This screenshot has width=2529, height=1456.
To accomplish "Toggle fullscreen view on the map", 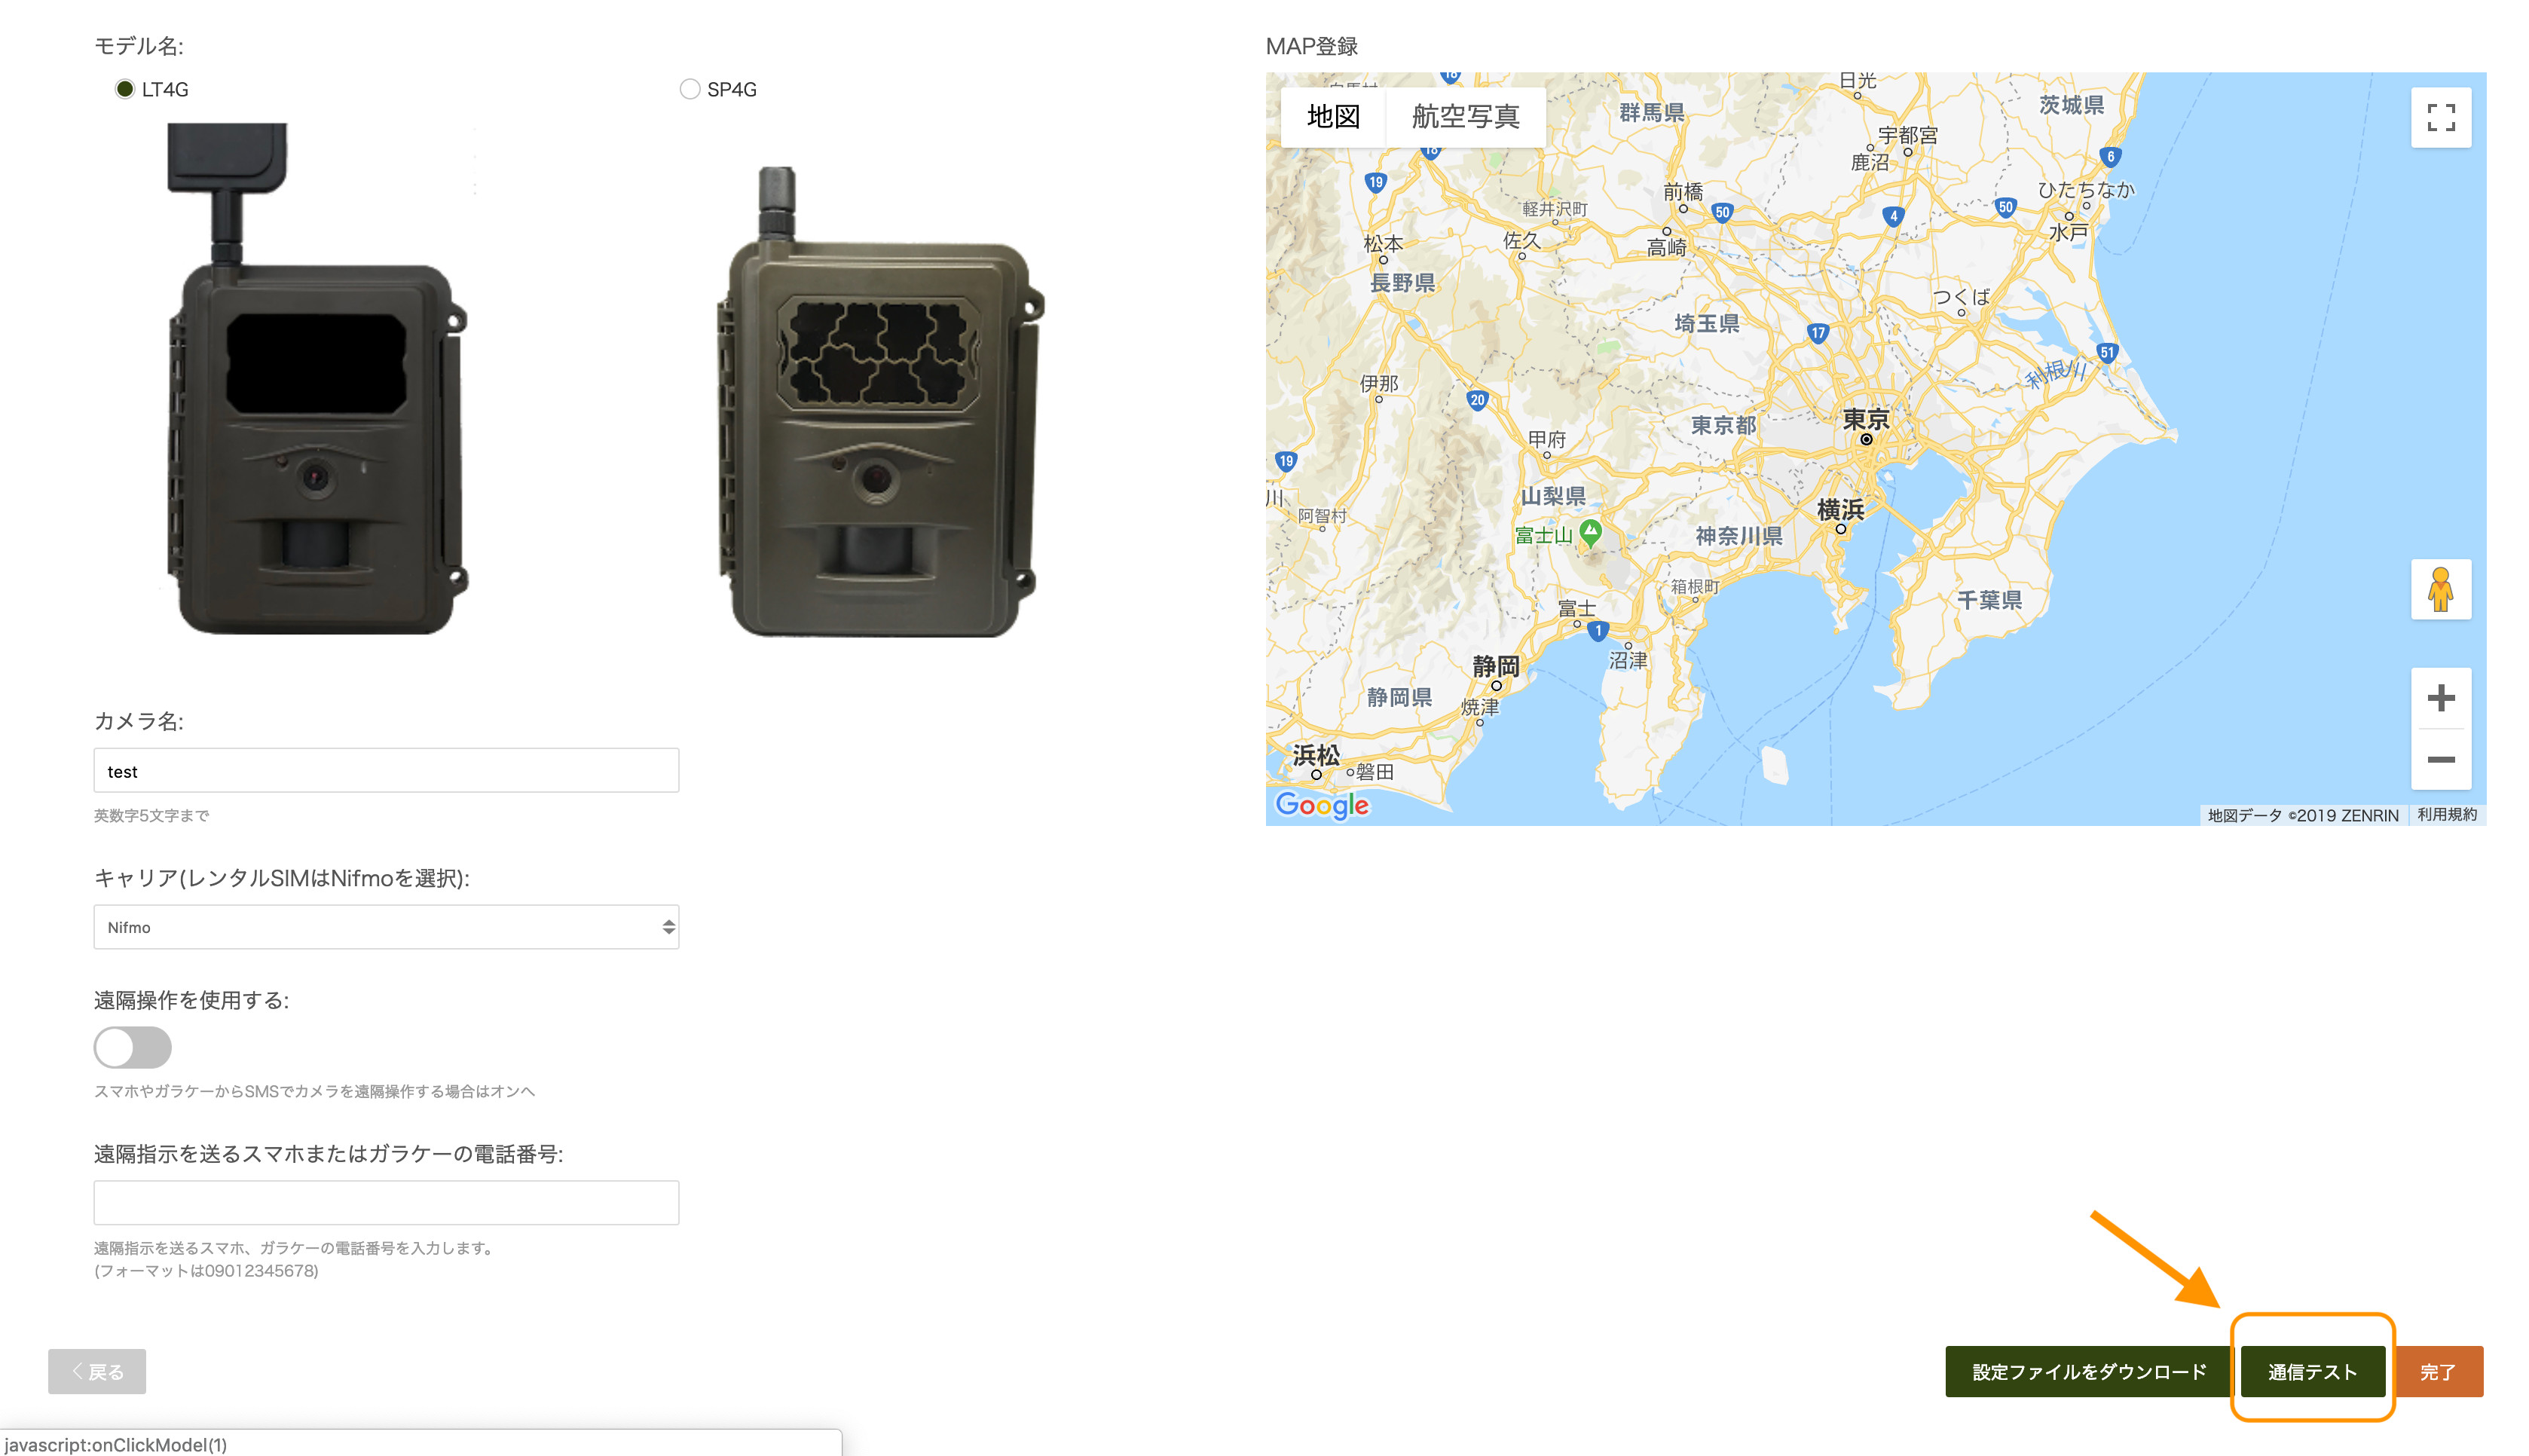I will (x=2440, y=118).
